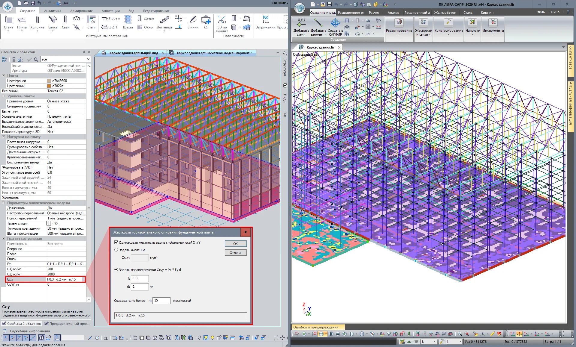Collapse the Нагрузки на плиту section
Screen dimensions: 576x347
[4, 137]
